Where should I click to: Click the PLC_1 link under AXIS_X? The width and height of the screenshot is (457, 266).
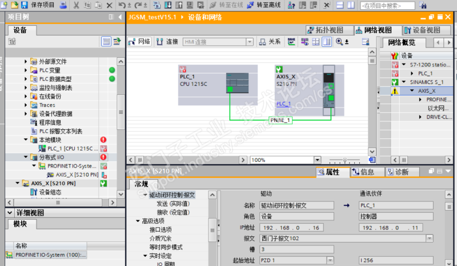tap(283, 104)
